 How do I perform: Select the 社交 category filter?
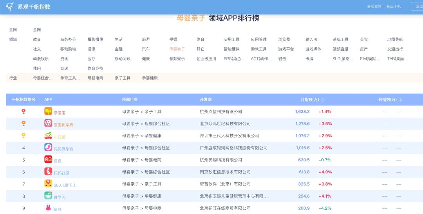[37, 49]
